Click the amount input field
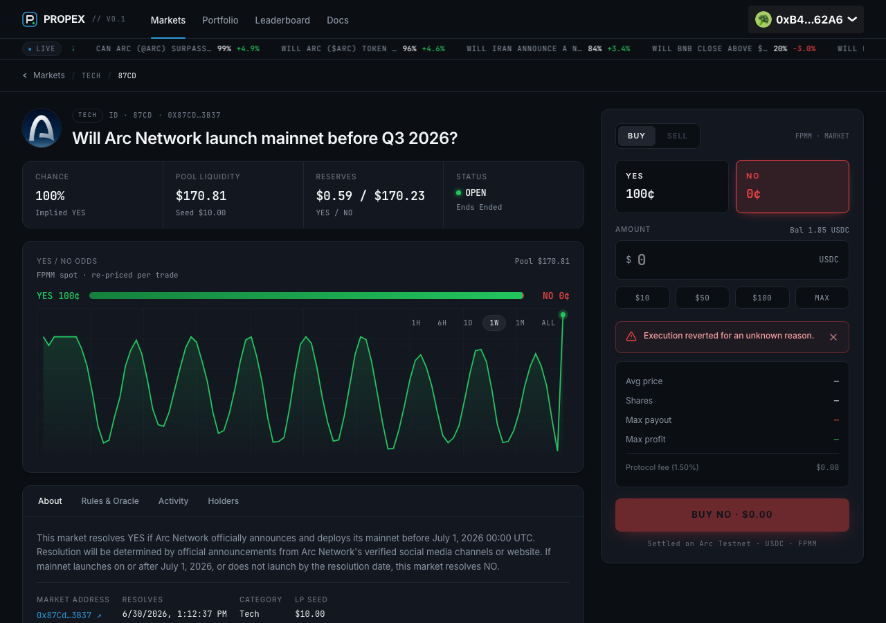The image size is (886, 623). click(x=732, y=260)
